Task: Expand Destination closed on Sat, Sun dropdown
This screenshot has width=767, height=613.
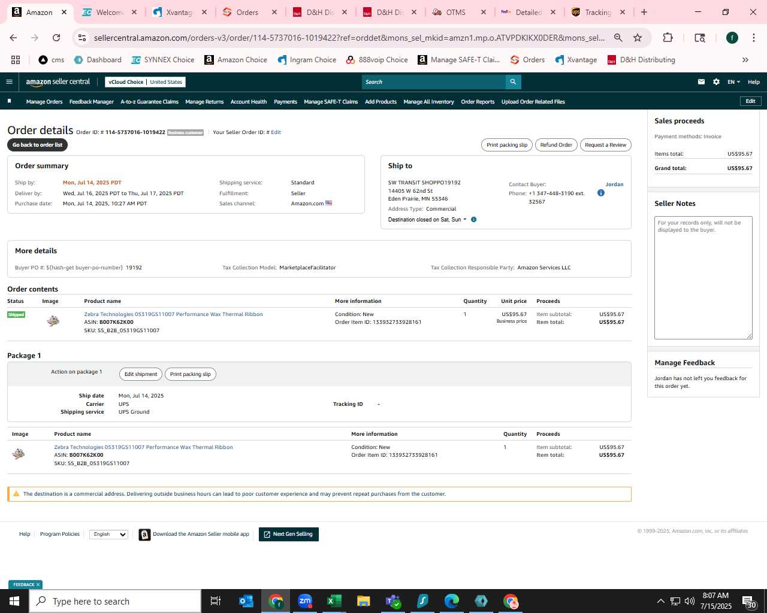Action: point(427,220)
